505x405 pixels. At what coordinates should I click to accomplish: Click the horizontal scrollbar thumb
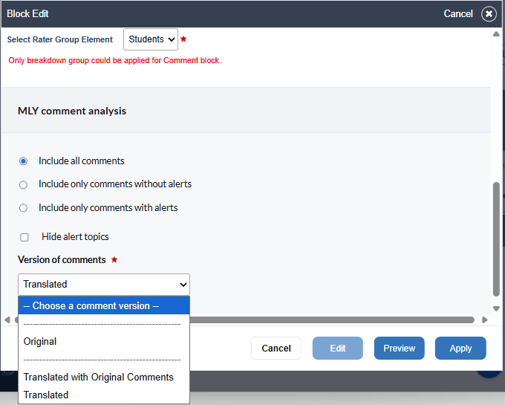click(332, 320)
